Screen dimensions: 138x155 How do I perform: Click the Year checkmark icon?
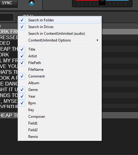tap(22, 96)
